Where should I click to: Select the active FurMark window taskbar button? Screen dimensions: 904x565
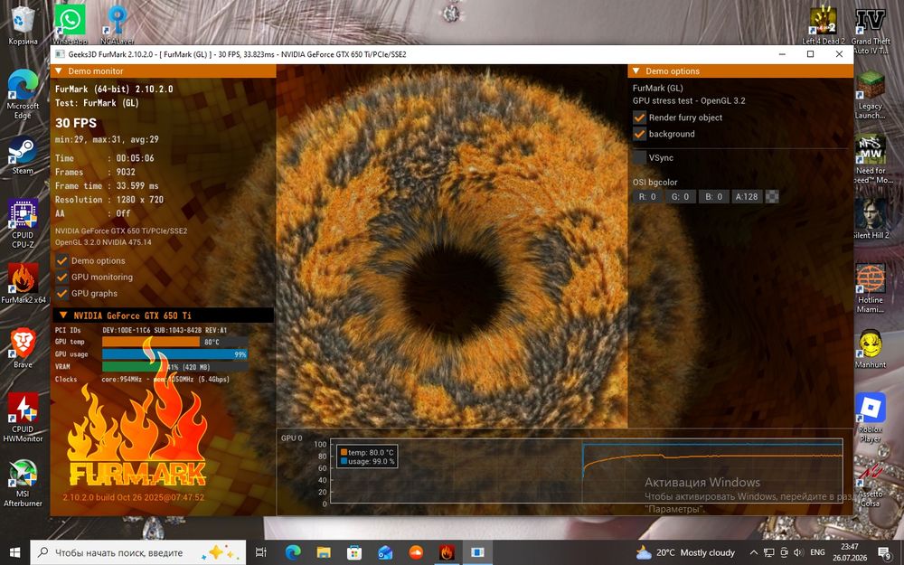[477, 552]
